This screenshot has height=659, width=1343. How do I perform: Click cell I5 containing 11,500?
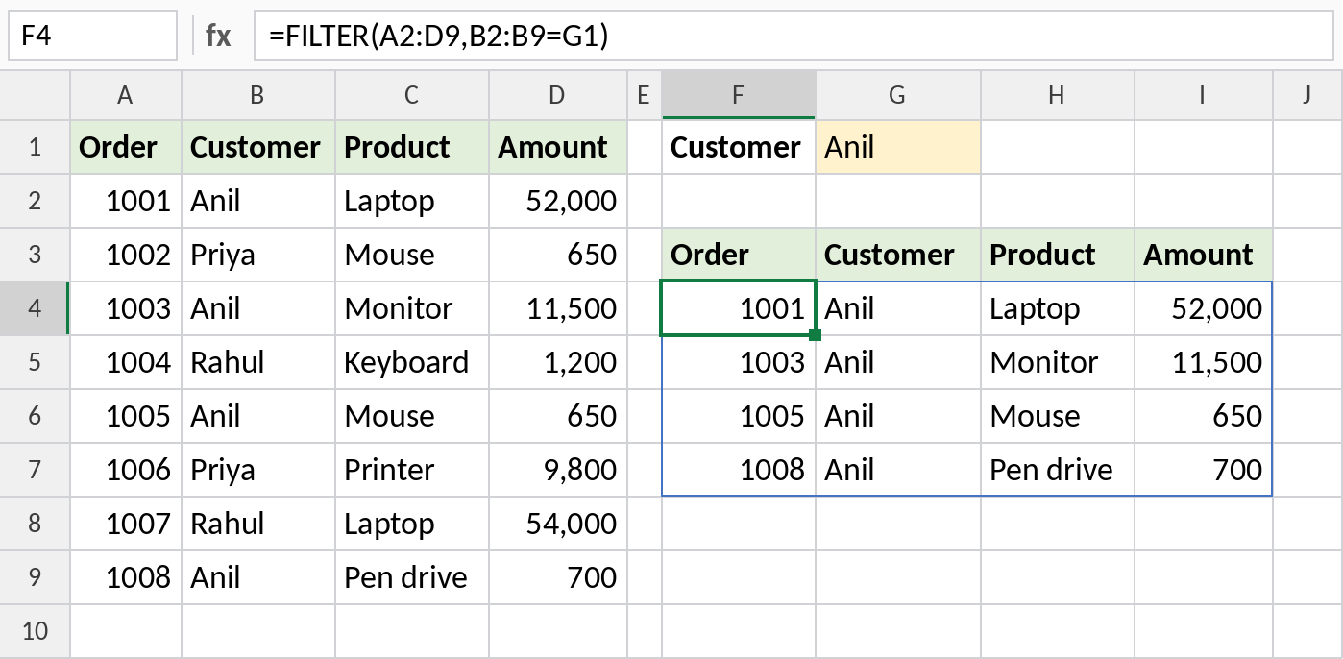point(1204,362)
